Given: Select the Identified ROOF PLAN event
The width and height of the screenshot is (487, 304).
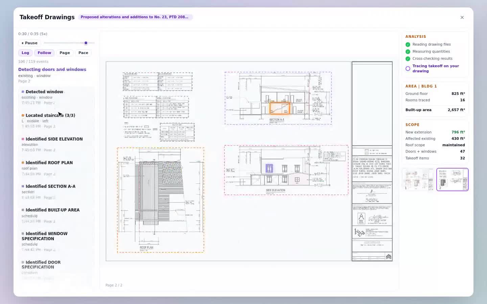Looking at the screenshot, I should point(56,168).
